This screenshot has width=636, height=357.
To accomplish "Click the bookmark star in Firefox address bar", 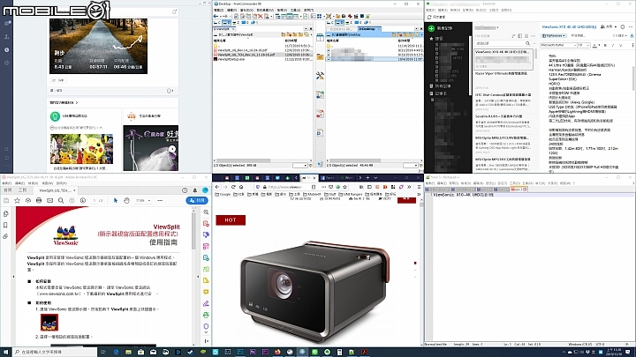I will [344, 187].
